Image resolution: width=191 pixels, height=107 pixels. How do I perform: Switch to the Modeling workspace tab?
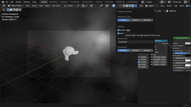point(53,2)
